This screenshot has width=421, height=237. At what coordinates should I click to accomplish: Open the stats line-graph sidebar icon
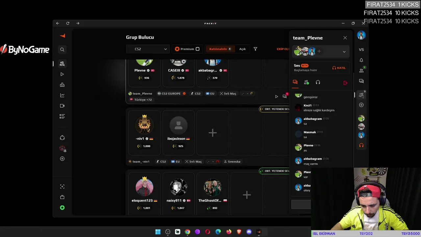pyautogui.click(x=62, y=95)
